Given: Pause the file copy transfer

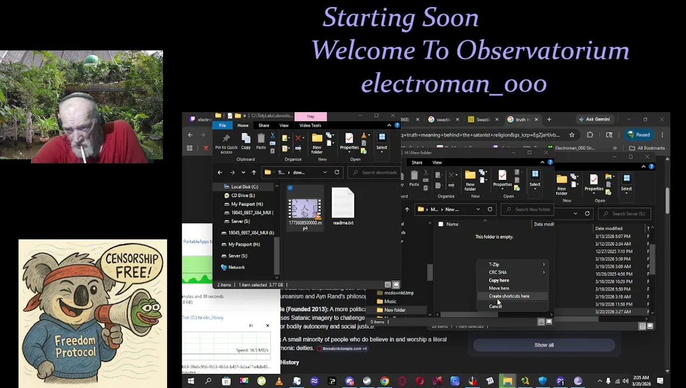Looking at the screenshot, I should click(251, 325).
